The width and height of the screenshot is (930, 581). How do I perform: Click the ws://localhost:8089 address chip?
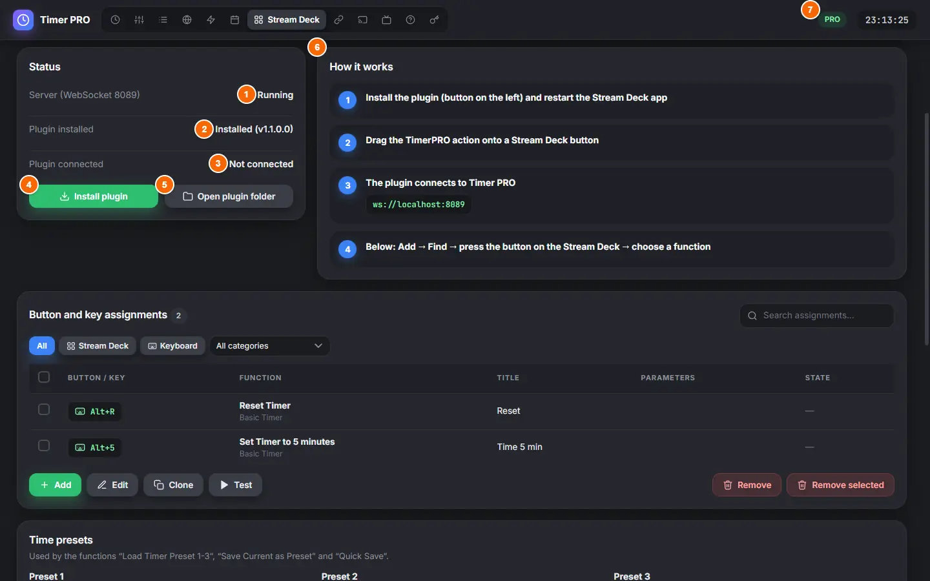(418, 205)
